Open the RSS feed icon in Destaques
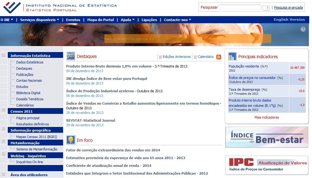This screenshot has height=178, width=312. (x=219, y=57)
